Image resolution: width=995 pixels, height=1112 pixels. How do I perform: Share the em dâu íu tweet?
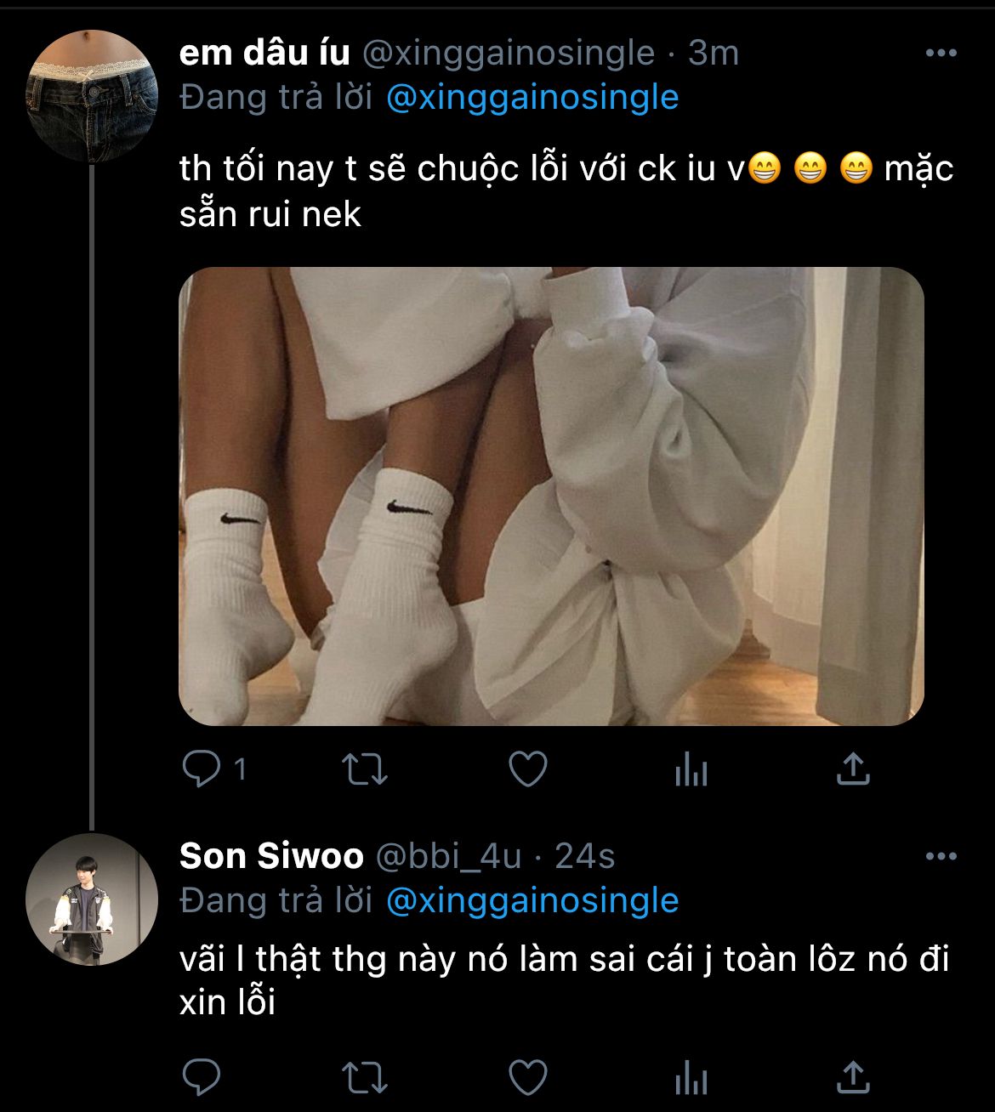[x=852, y=769]
